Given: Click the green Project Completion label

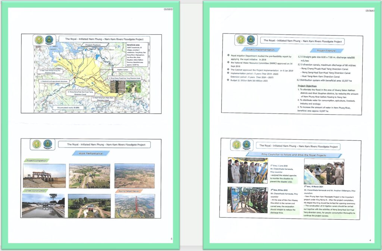Looking at the screenshot, I should [36, 161].
